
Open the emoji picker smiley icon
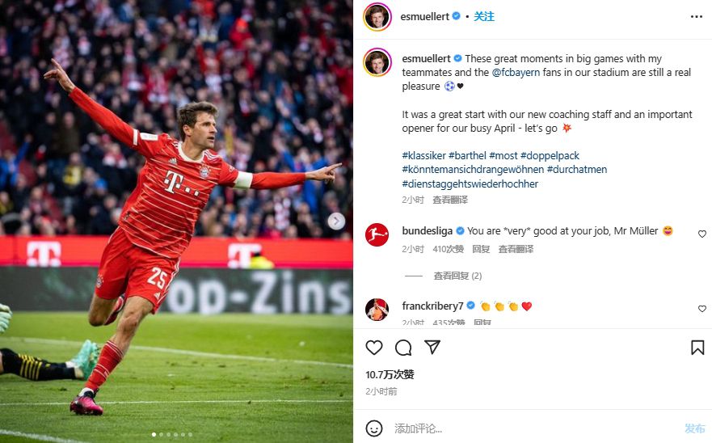coord(374,428)
